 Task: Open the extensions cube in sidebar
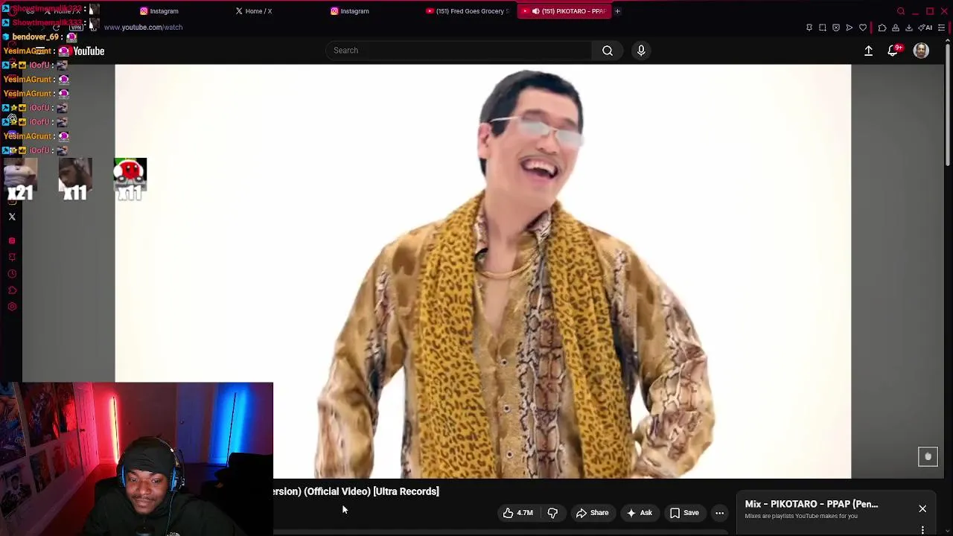coord(12,290)
